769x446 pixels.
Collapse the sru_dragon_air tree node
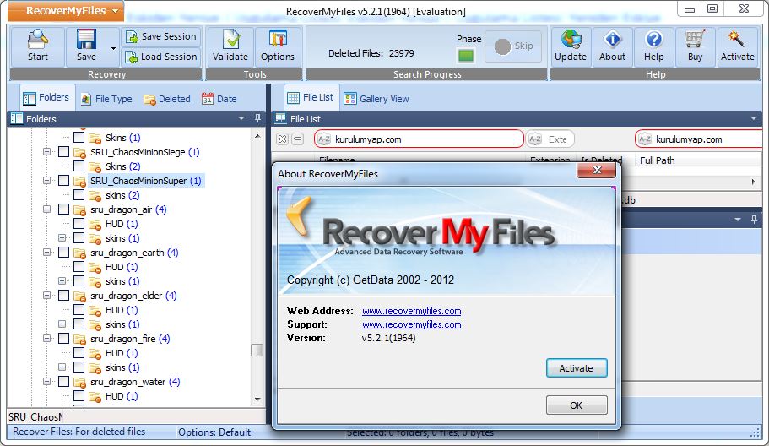(46, 209)
